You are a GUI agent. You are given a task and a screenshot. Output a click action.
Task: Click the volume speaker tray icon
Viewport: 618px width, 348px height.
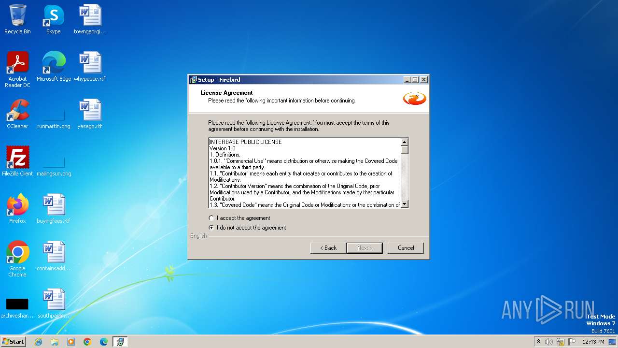pos(549,342)
